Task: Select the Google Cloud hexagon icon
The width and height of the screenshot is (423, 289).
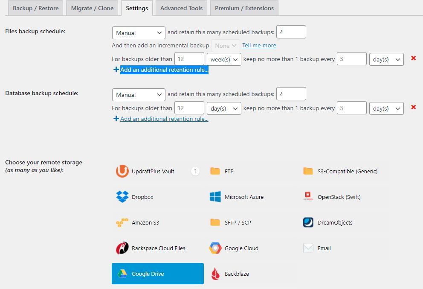Action: pos(215,248)
